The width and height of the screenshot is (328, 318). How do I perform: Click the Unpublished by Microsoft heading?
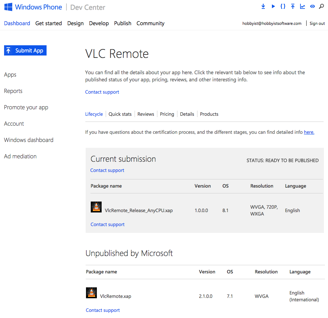tap(129, 253)
